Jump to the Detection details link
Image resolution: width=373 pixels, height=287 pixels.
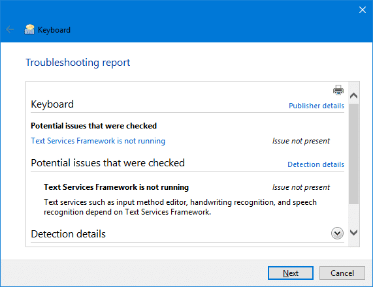coord(316,164)
